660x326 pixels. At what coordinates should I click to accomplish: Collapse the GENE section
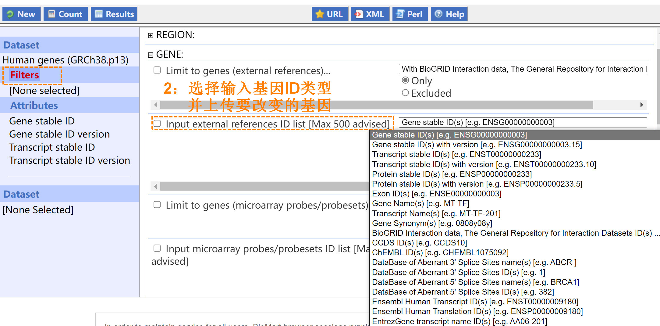[x=151, y=55]
